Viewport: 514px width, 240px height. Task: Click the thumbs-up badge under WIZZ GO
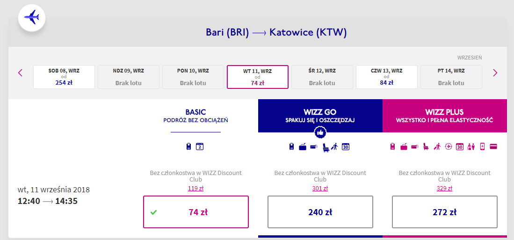tap(320, 133)
